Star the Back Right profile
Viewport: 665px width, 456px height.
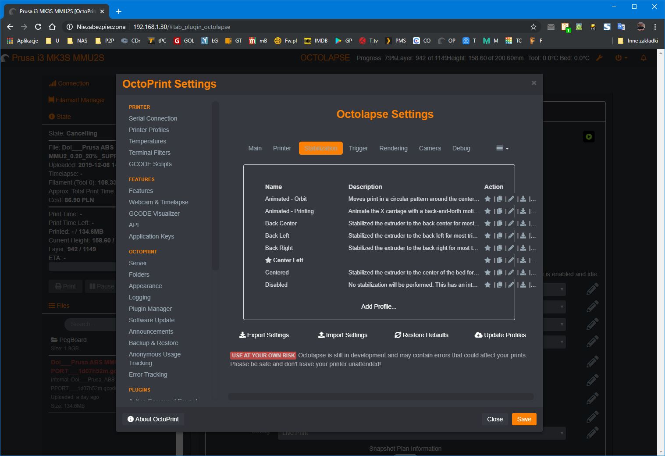(x=487, y=248)
